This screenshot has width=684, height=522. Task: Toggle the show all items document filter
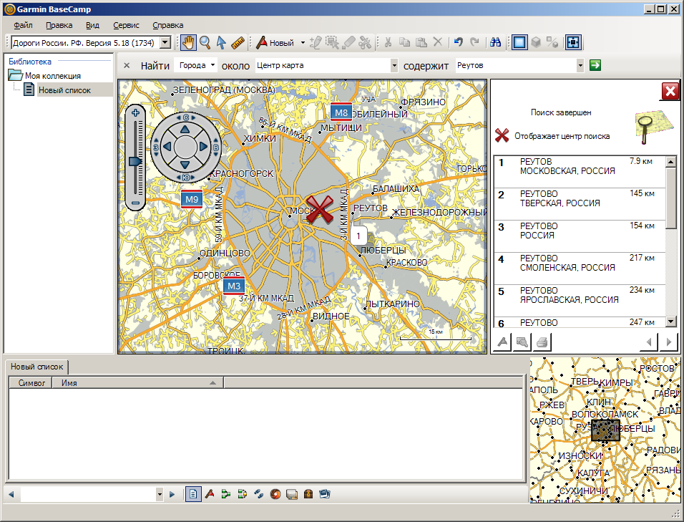coord(192,494)
